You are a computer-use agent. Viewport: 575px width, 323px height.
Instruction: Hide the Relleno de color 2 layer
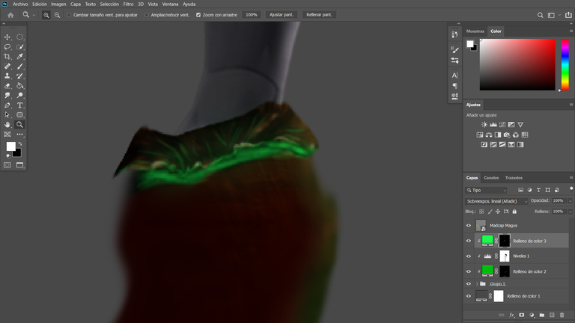click(469, 271)
